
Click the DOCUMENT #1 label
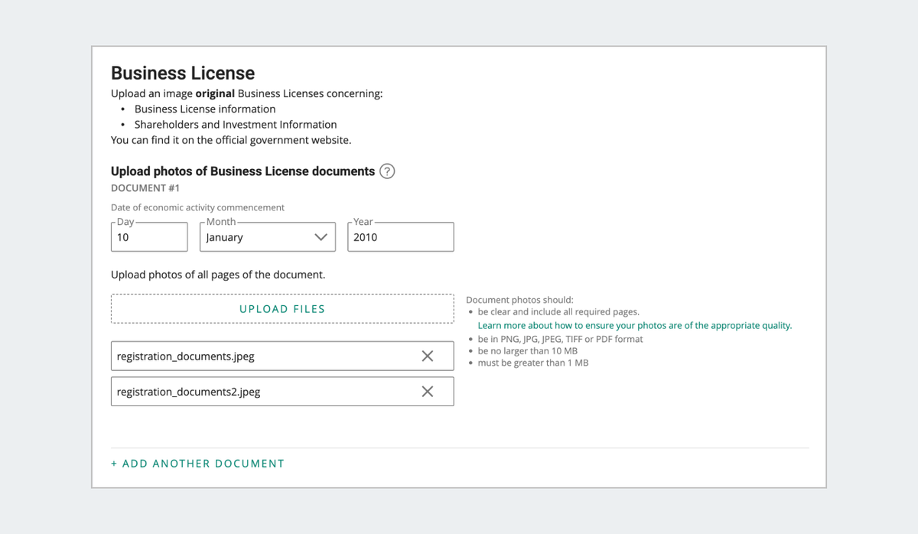pos(145,188)
